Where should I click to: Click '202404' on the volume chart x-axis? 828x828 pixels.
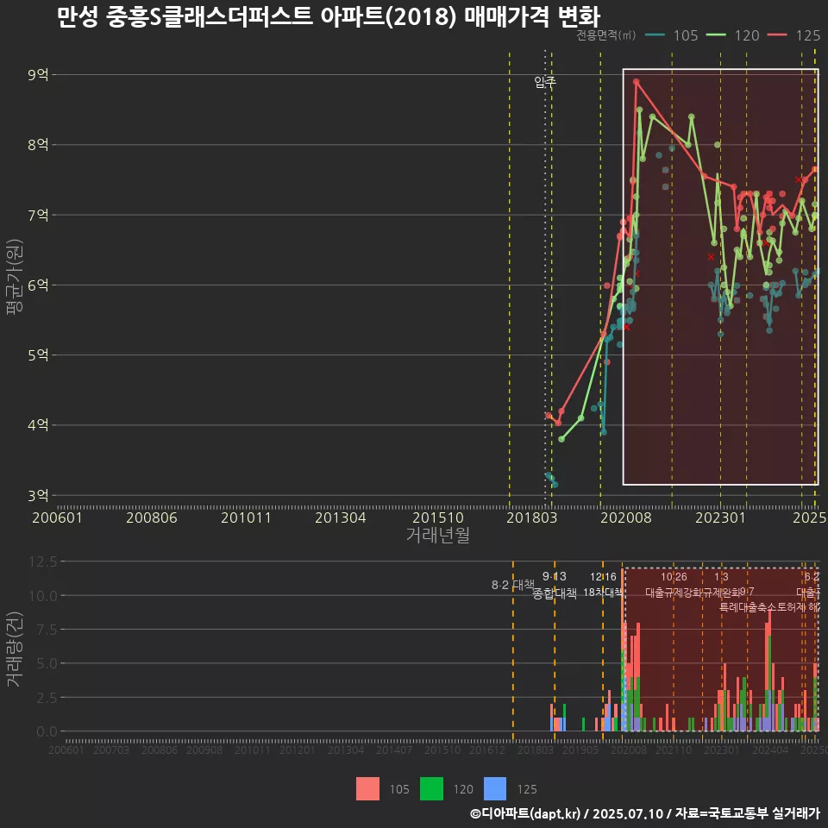tap(770, 750)
